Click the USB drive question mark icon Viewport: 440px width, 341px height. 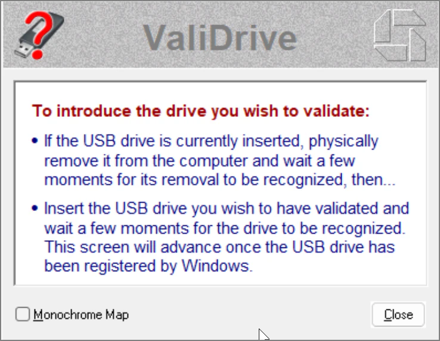[x=39, y=35]
